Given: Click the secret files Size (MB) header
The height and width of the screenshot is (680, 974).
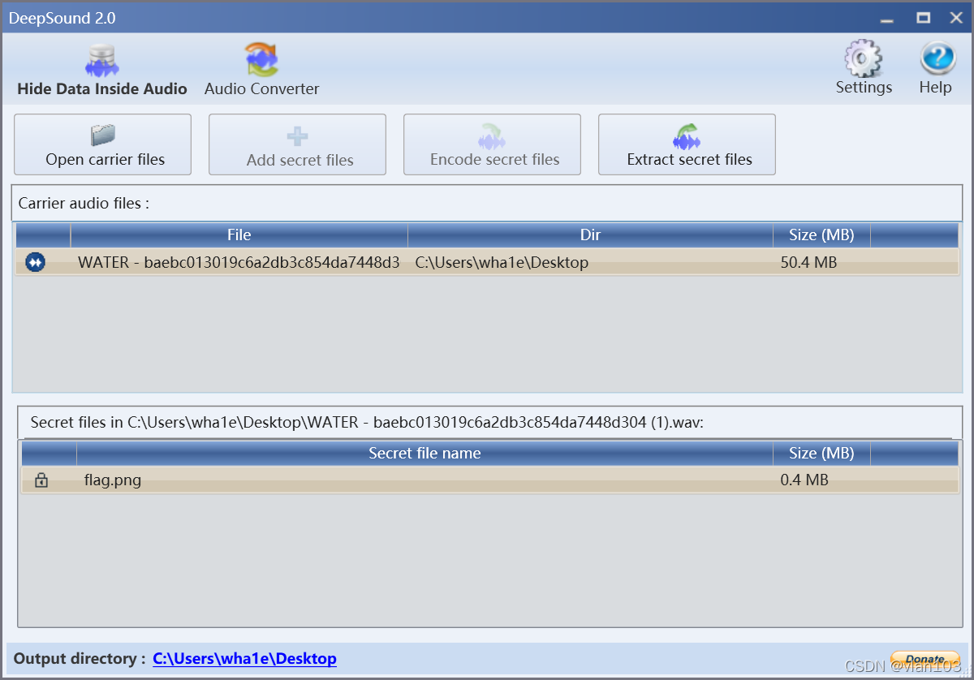Looking at the screenshot, I should tap(821, 454).
